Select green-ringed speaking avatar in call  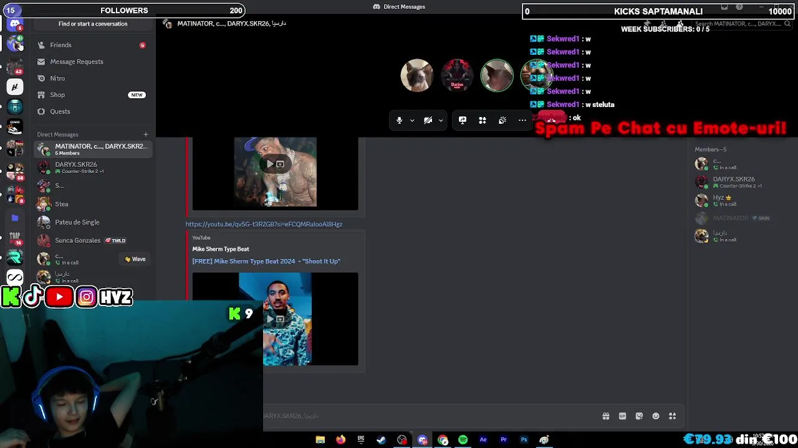click(x=497, y=75)
